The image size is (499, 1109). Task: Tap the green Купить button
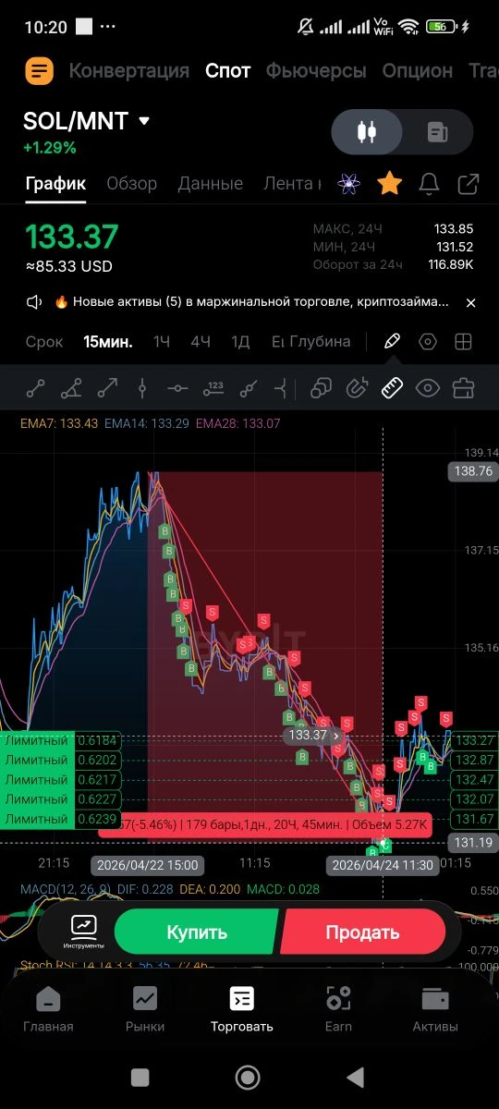pos(196,932)
